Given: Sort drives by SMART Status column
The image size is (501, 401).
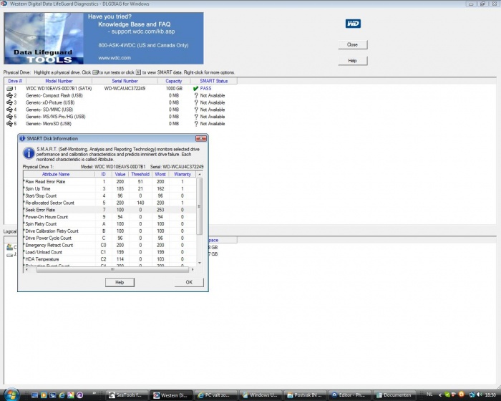Looking at the screenshot, I should point(214,81).
